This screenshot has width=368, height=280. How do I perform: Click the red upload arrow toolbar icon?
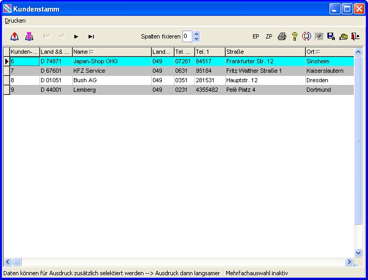pyautogui.click(x=15, y=36)
